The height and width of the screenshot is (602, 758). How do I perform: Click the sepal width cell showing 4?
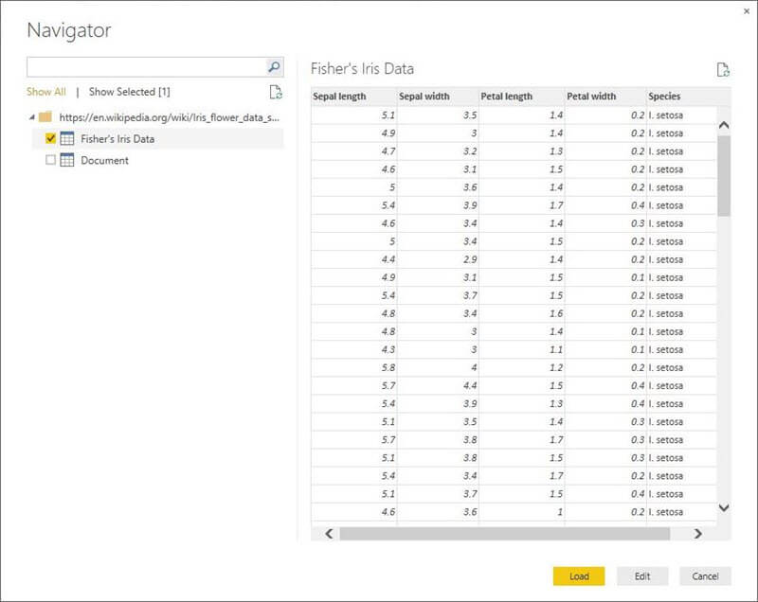point(438,368)
